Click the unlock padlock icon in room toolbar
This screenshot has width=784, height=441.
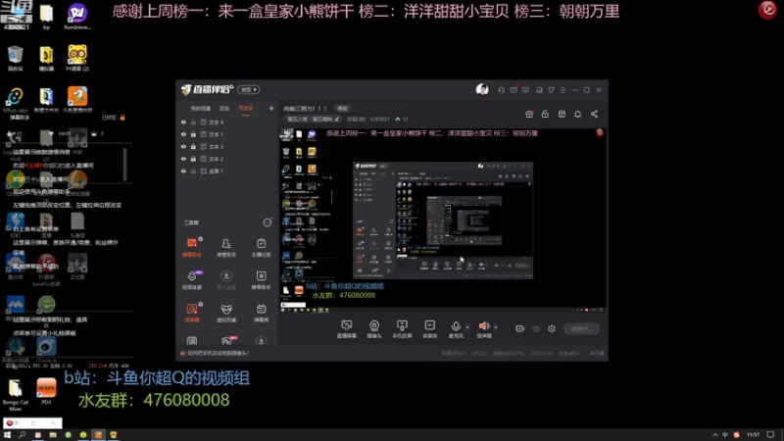click(545, 114)
